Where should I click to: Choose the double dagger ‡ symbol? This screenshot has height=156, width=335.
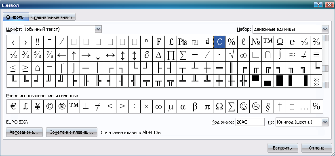tap(292, 107)
